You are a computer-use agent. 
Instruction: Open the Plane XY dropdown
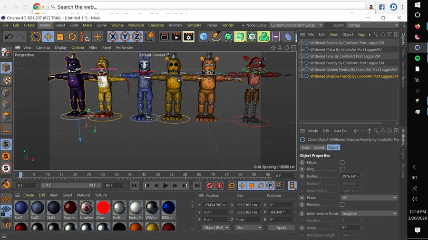pos(369,198)
